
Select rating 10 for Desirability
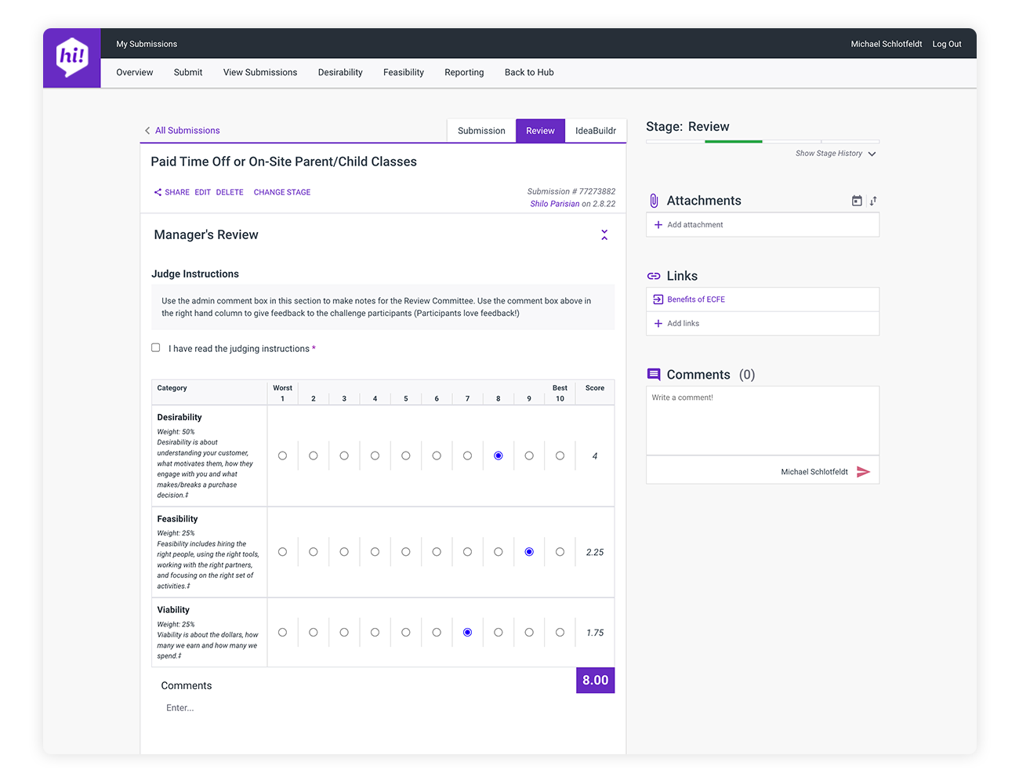560,456
